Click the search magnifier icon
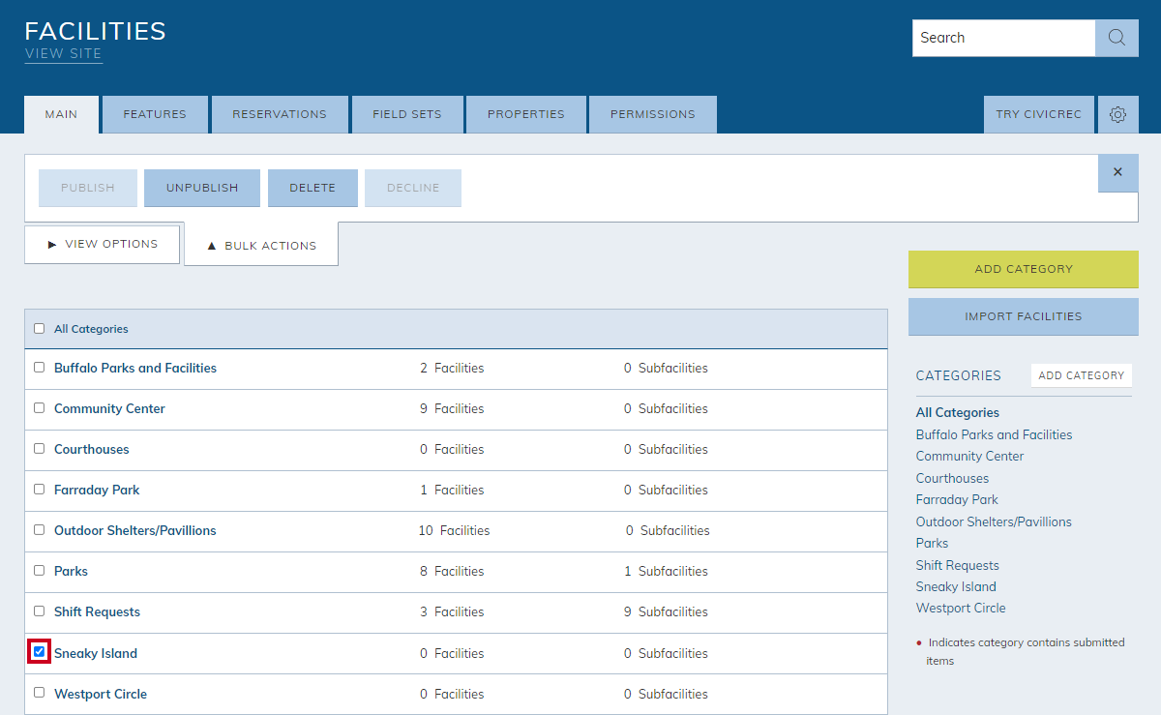 coord(1116,38)
